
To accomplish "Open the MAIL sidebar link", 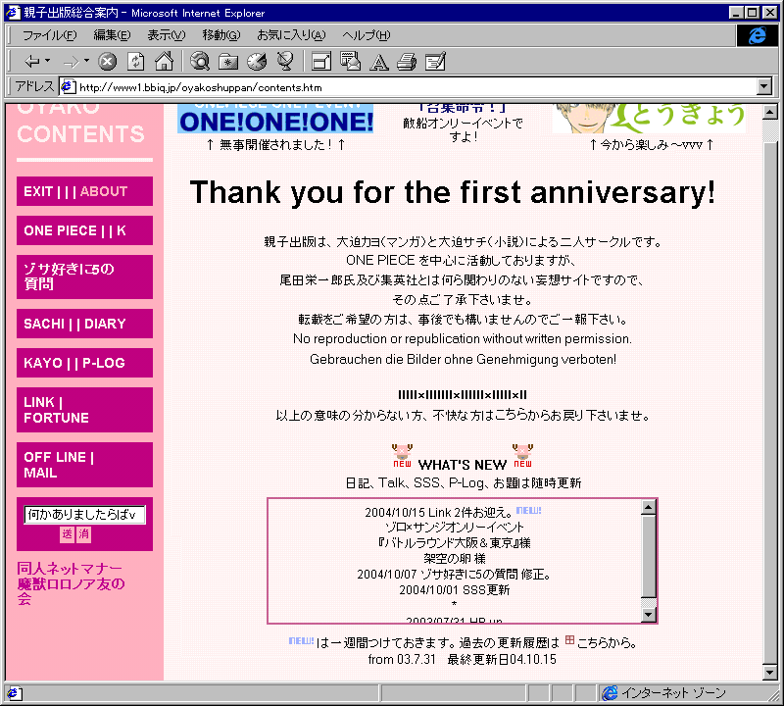I will (40, 473).
